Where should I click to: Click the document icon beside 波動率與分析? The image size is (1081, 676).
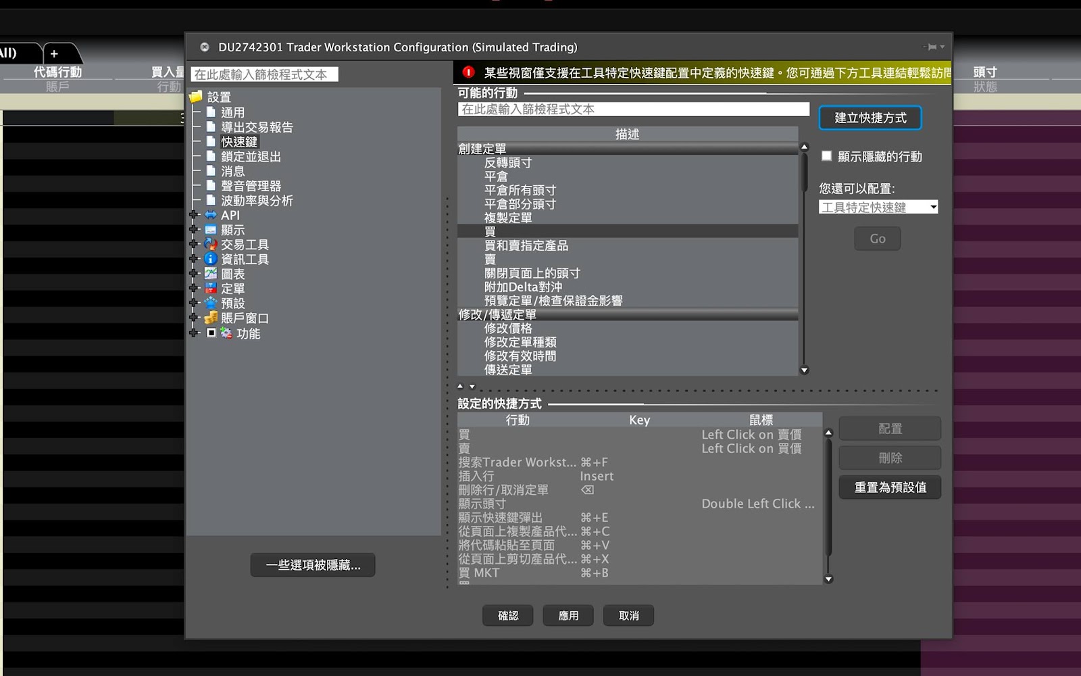pos(211,200)
